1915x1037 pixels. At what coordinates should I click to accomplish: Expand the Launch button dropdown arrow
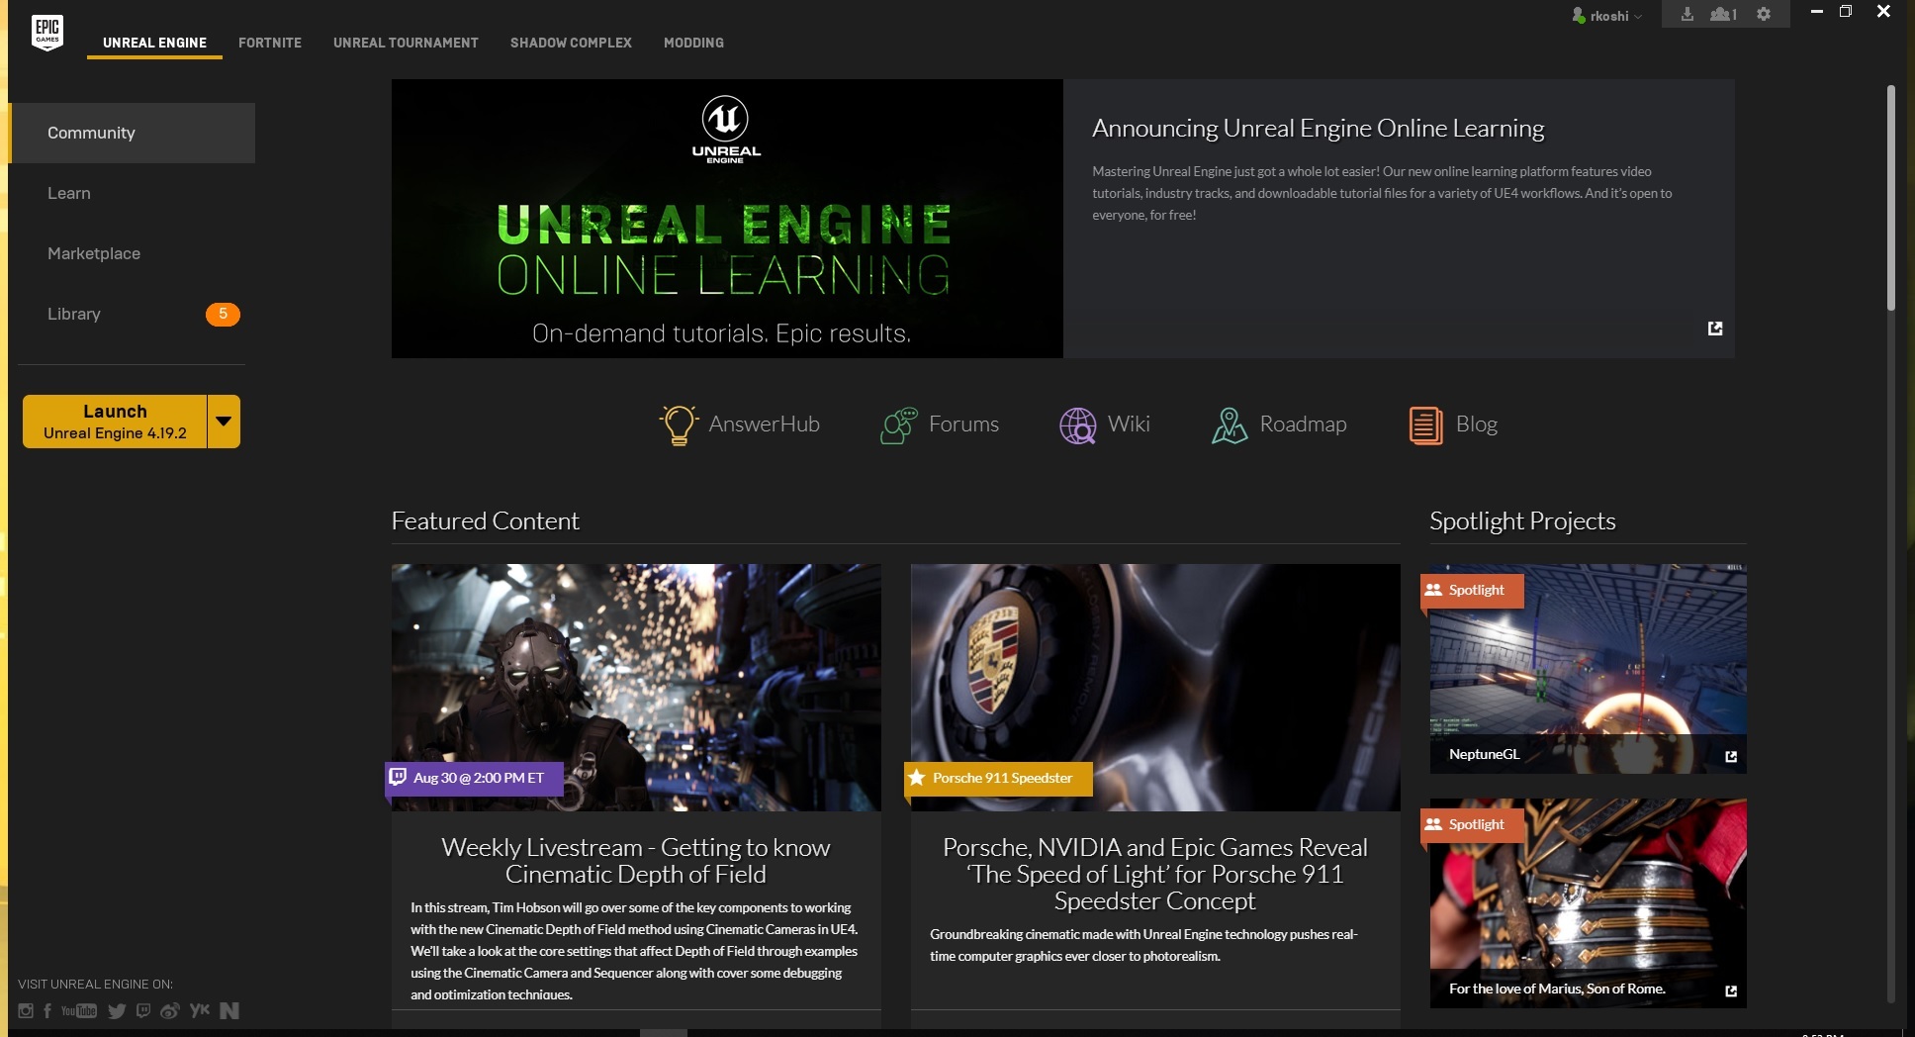coord(224,422)
